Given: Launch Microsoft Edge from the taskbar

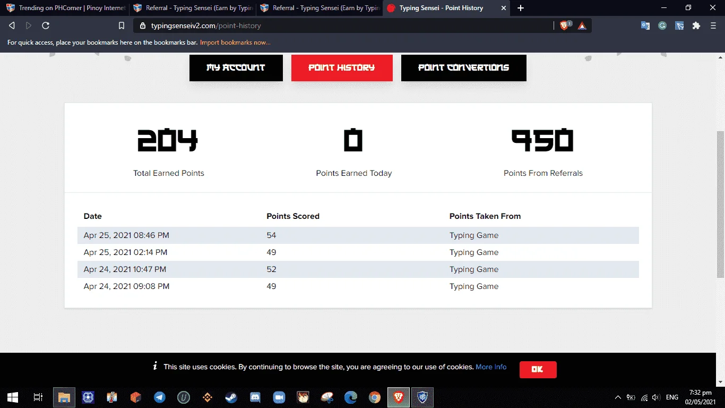Looking at the screenshot, I should (x=351, y=397).
